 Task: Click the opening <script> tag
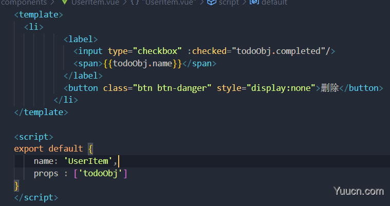tap(33, 137)
